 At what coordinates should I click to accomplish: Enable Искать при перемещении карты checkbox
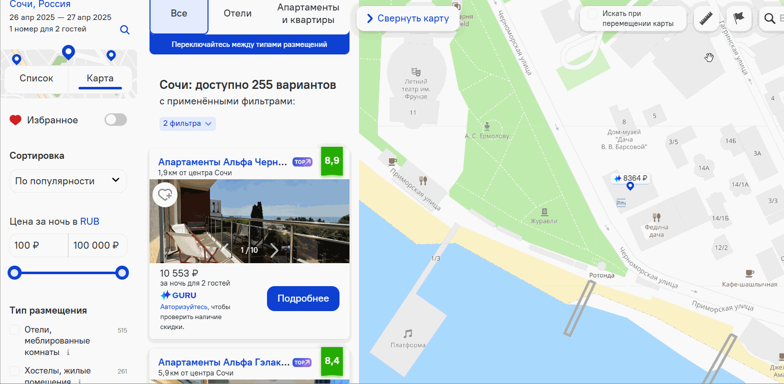(x=592, y=14)
